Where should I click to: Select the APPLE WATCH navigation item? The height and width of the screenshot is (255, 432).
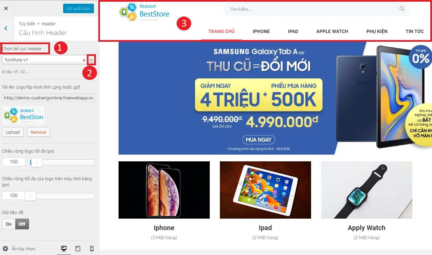332,31
